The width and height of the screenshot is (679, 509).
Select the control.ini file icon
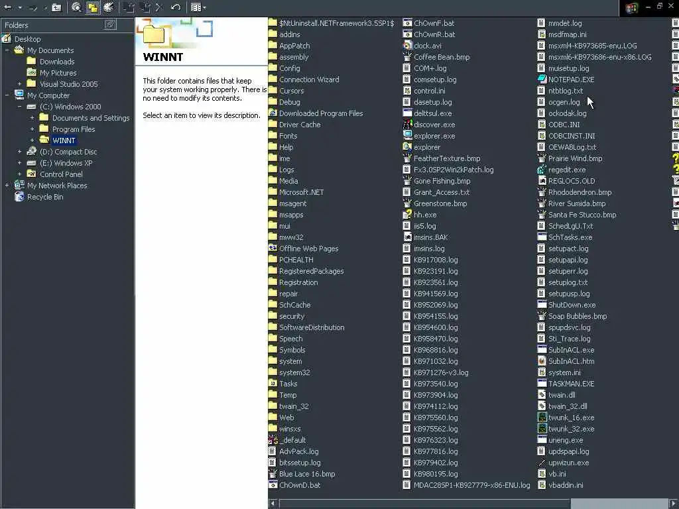click(x=407, y=90)
